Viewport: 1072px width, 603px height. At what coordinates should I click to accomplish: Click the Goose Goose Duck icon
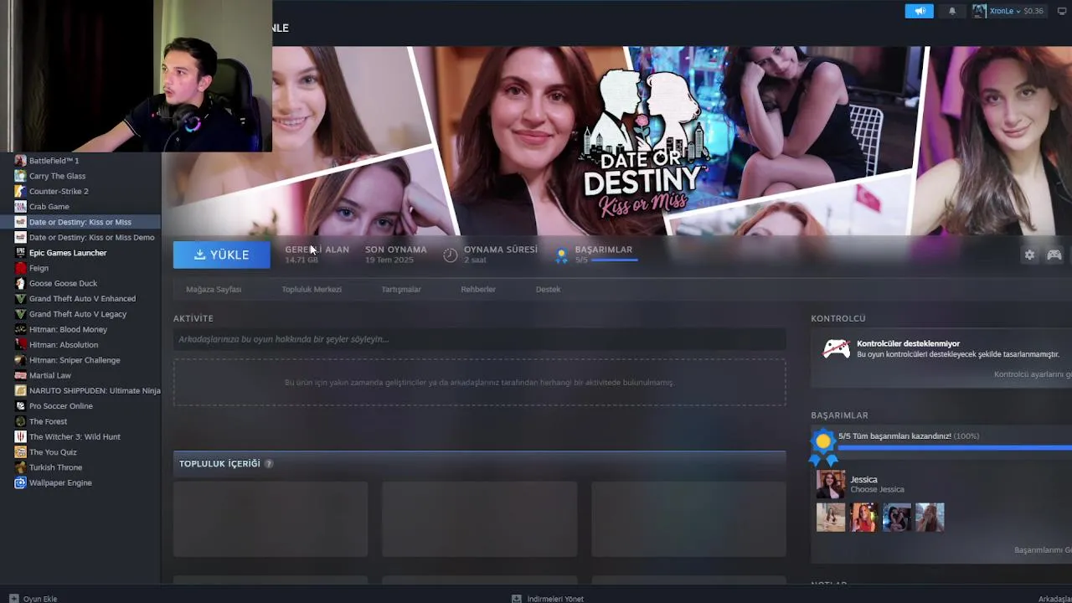pos(21,283)
